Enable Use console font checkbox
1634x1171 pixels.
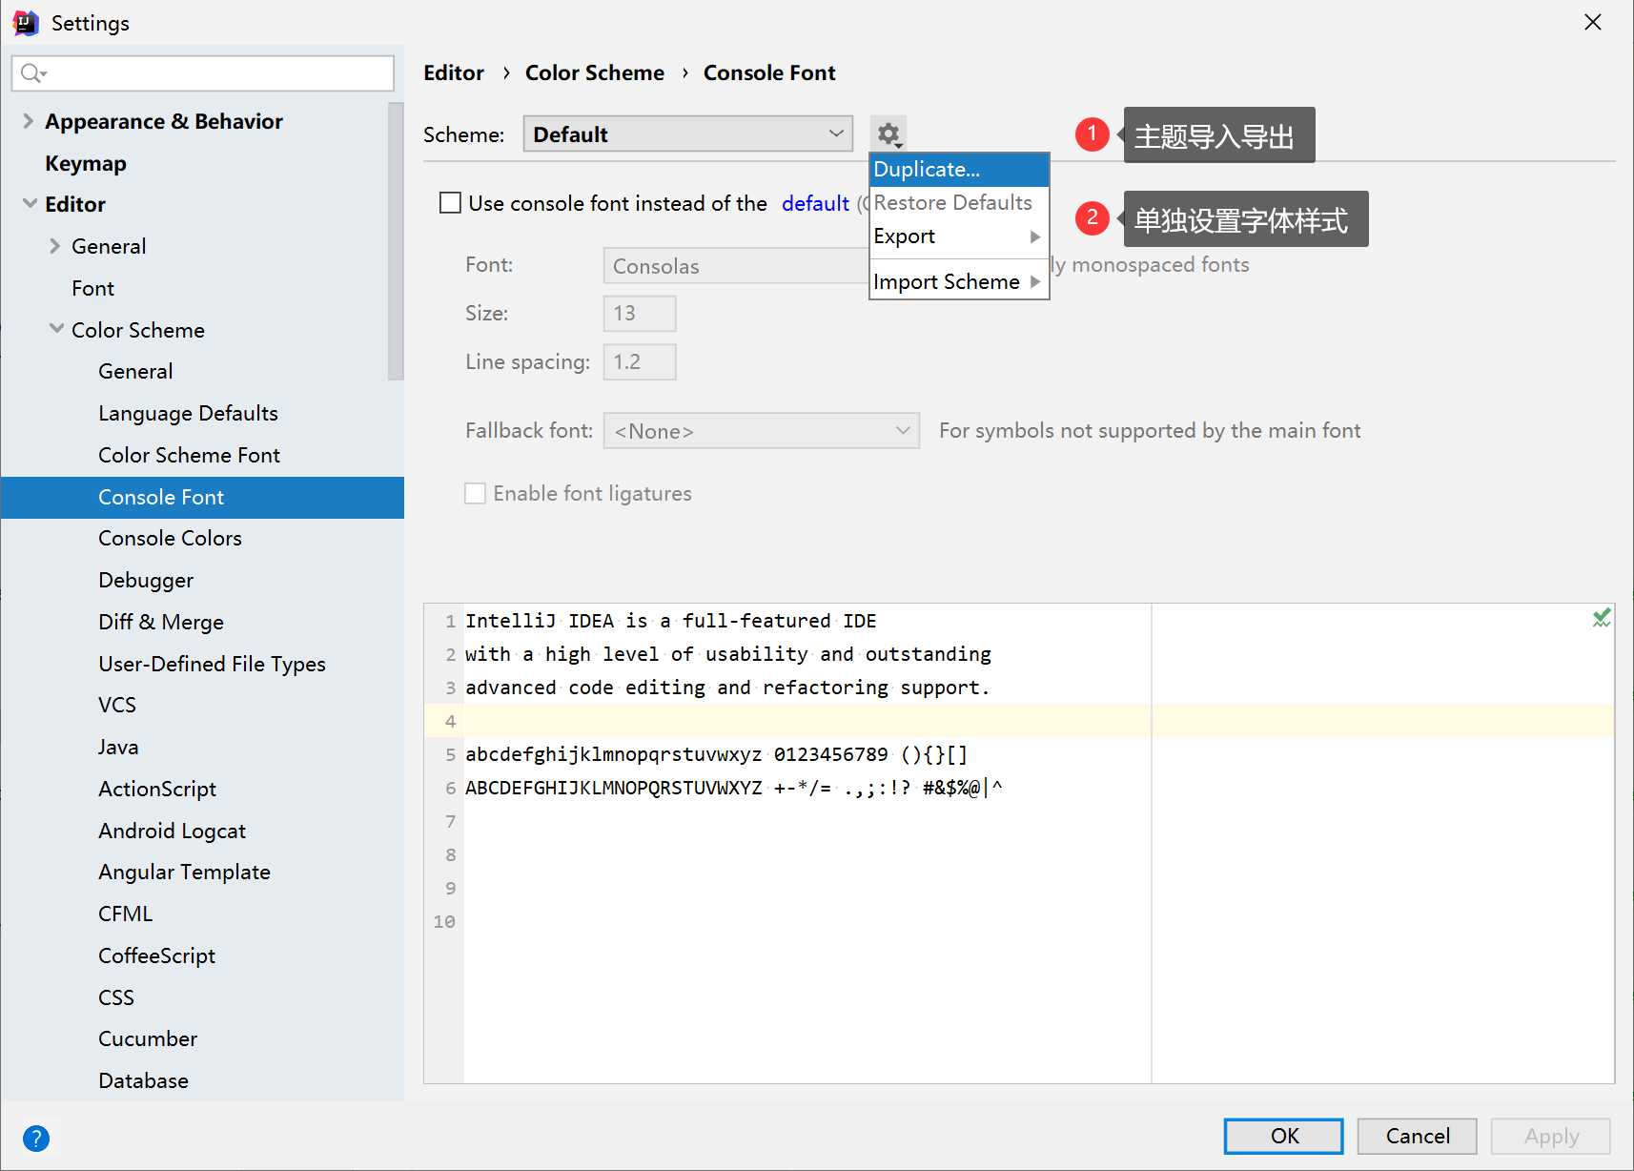[450, 203]
